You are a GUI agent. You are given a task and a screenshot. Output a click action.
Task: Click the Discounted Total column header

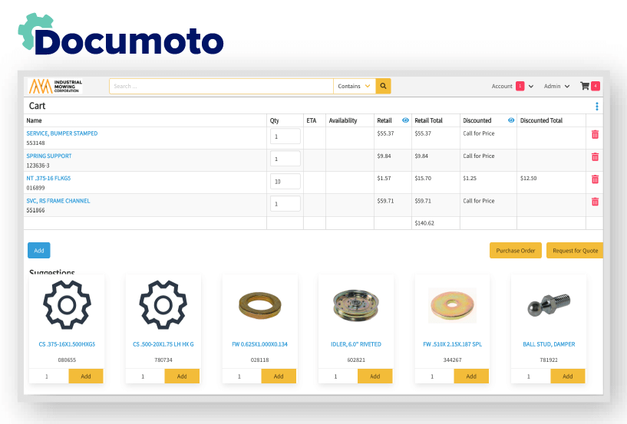pos(541,120)
